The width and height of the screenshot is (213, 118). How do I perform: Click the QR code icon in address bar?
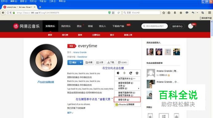point(113,13)
